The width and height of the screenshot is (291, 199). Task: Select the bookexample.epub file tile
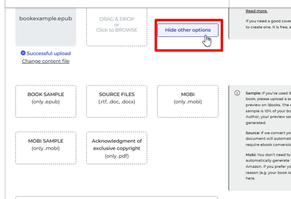click(46, 27)
